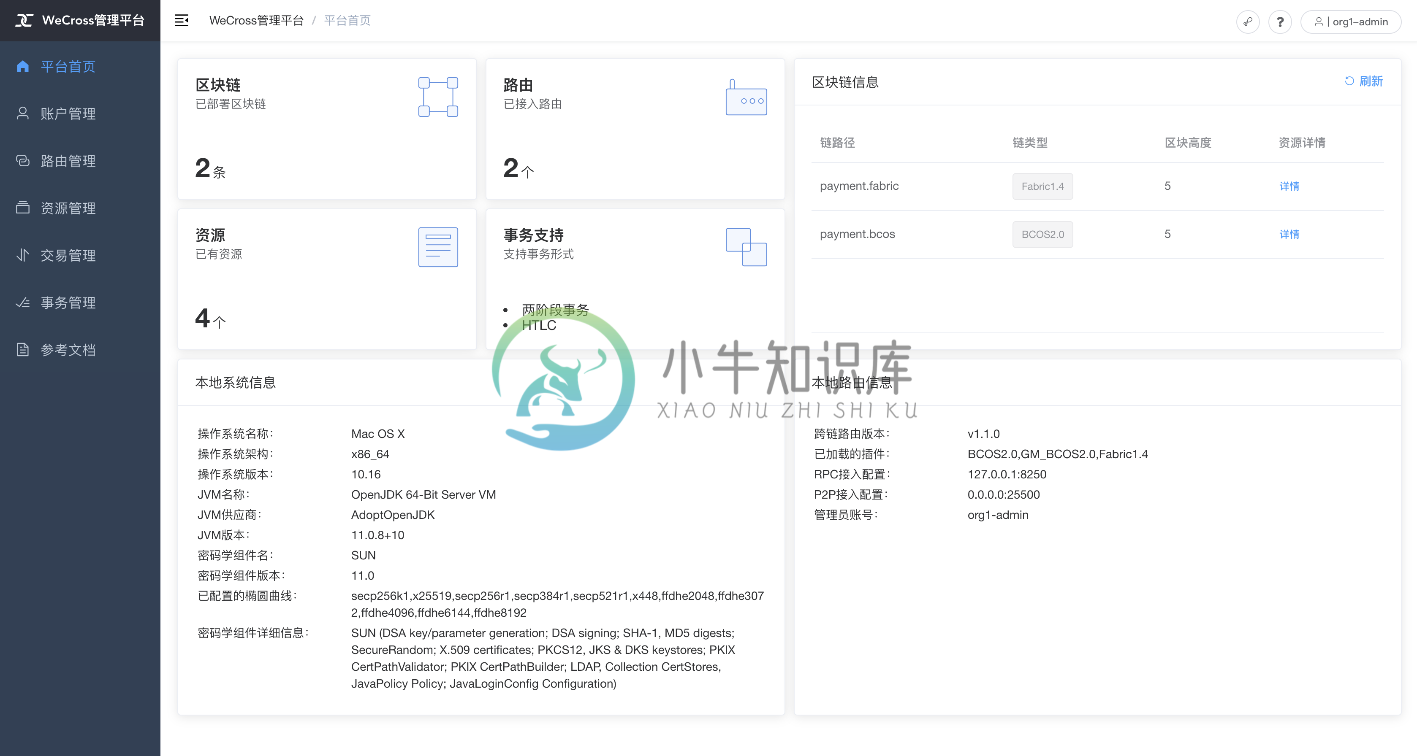Click the document icon beside 参考文档
Screen dimensions: 1417x756
22,349
